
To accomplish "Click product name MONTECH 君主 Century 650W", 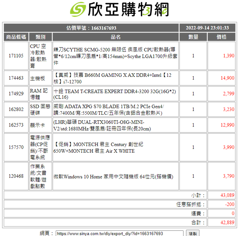I will [98, 147].
